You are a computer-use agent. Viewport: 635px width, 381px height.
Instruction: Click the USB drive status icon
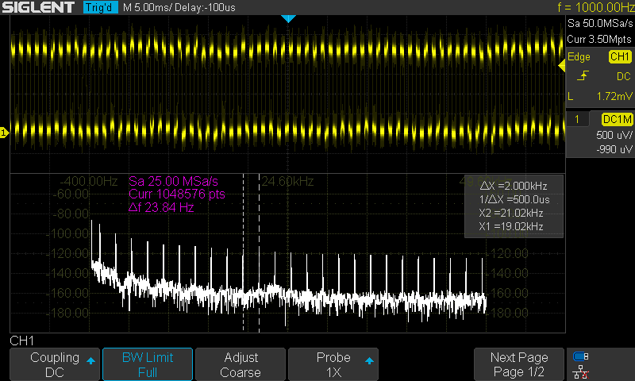pyautogui.click(x=581, y=356)
